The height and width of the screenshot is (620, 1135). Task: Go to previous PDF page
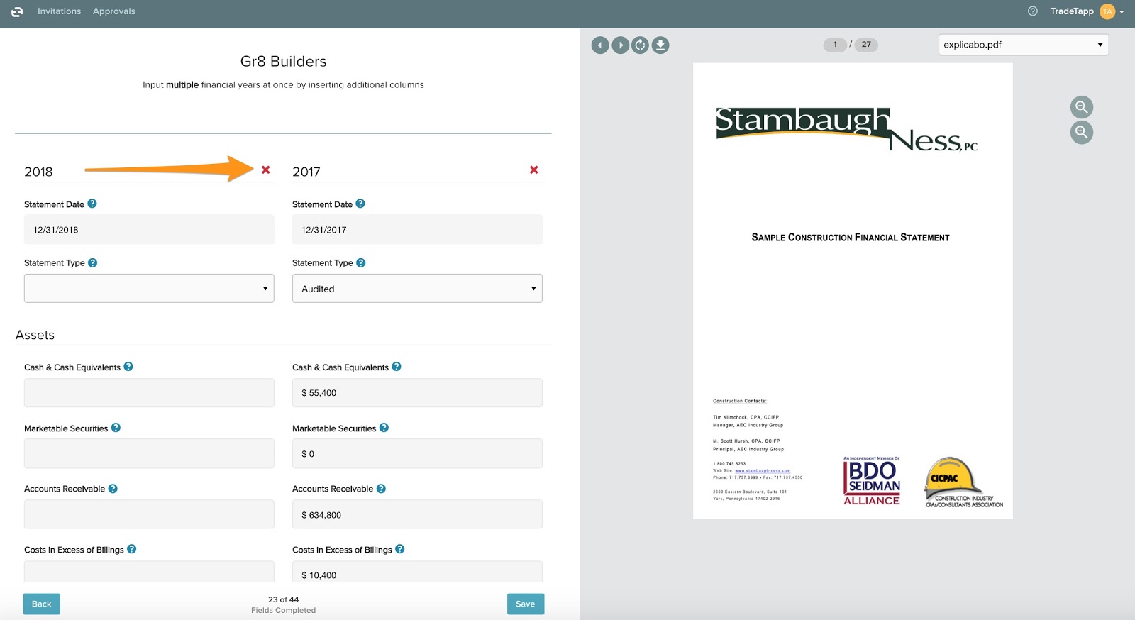600,45
